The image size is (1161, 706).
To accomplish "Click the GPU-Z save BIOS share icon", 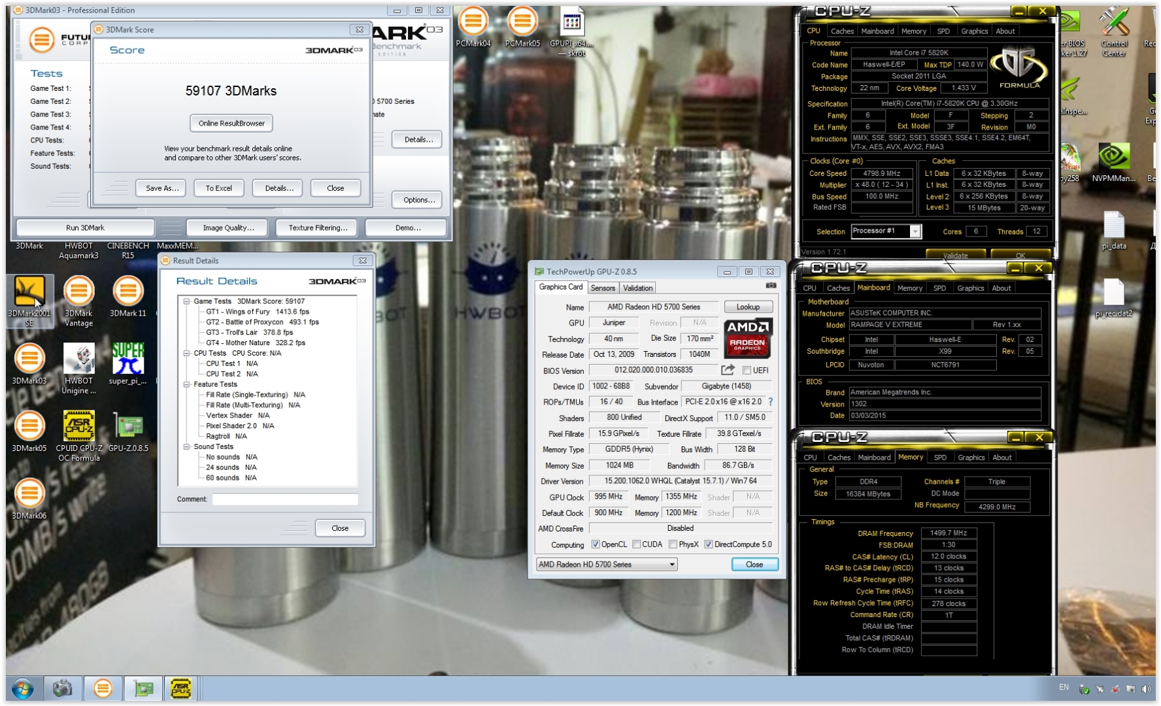I will (x=728, y=370).
